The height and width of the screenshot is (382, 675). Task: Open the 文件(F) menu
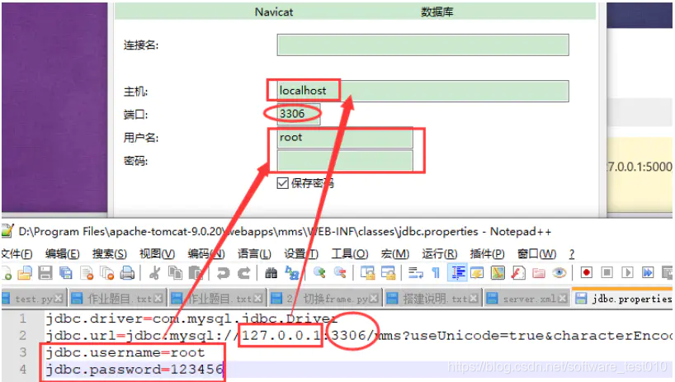click(17, 254)
